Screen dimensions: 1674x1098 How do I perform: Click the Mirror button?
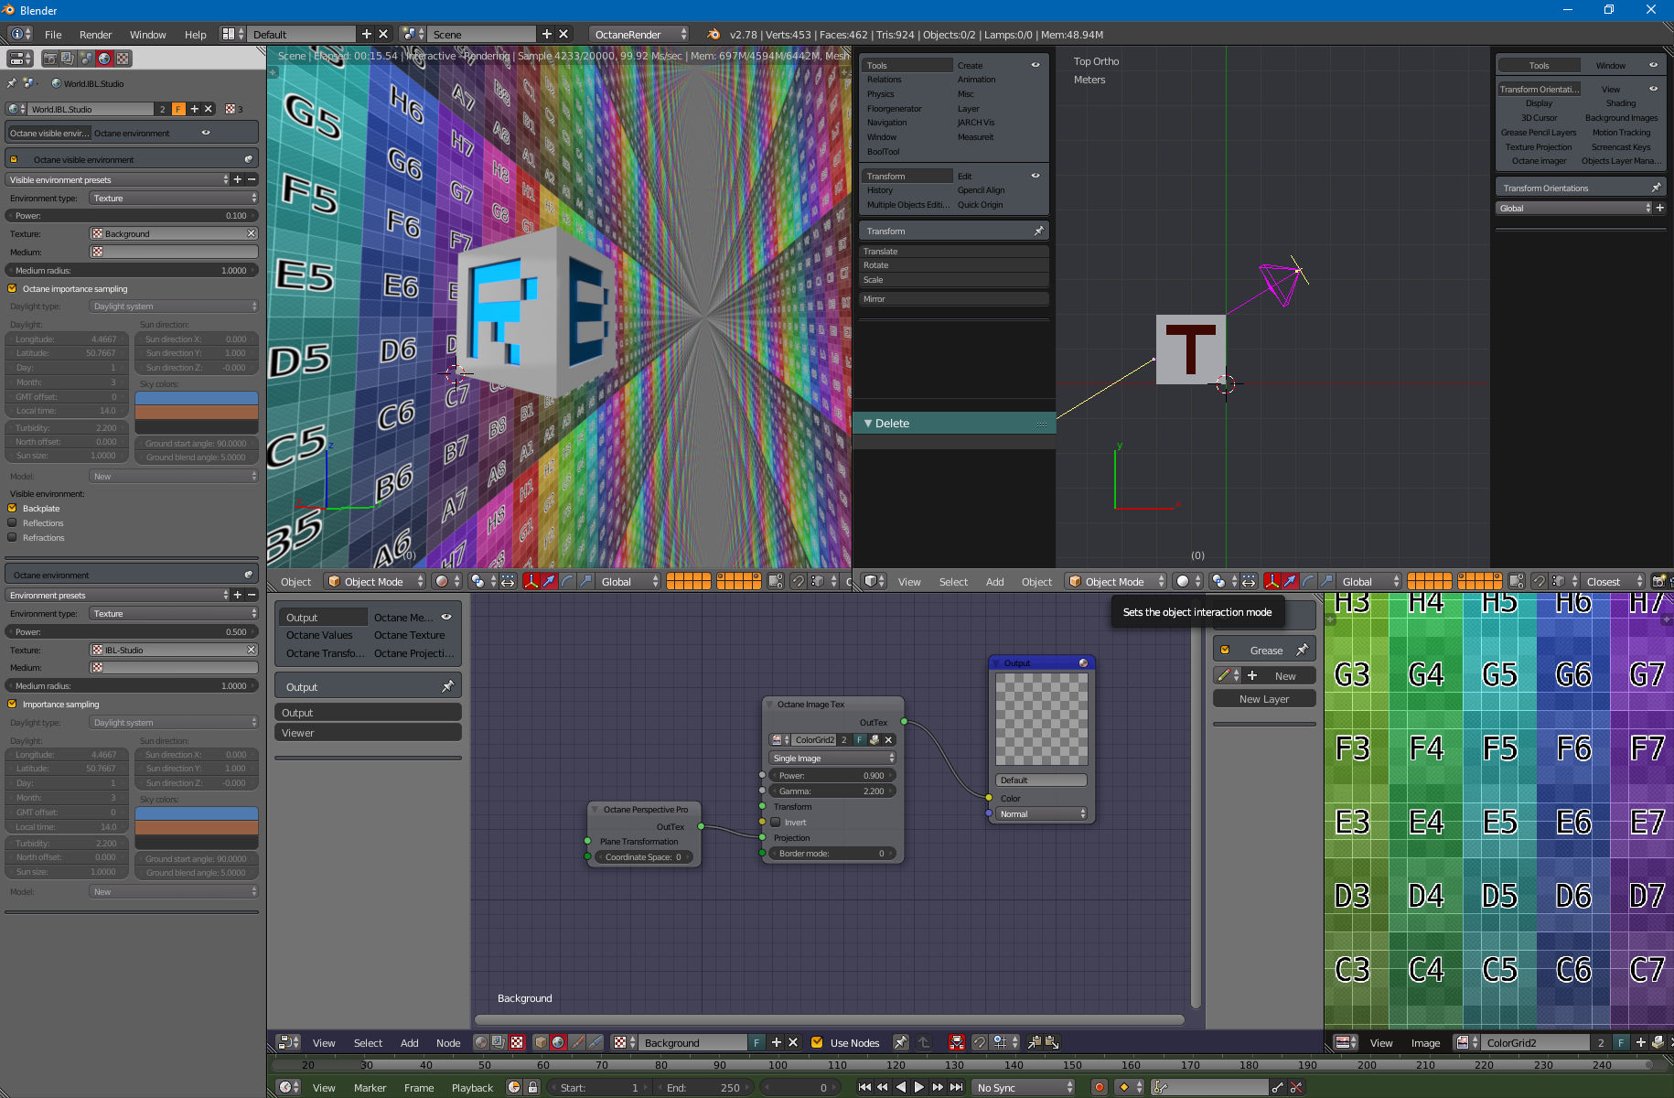[x=953, y=299]
